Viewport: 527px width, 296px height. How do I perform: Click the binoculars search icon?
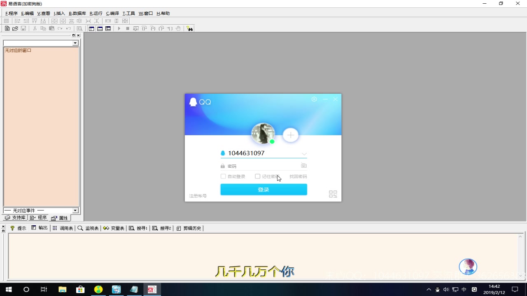pos(189,28)
